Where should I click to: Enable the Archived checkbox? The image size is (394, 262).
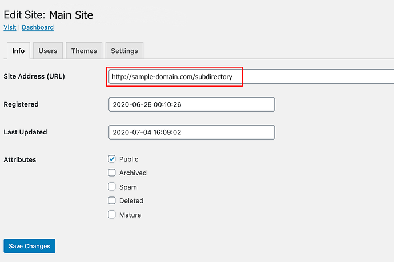112,173
